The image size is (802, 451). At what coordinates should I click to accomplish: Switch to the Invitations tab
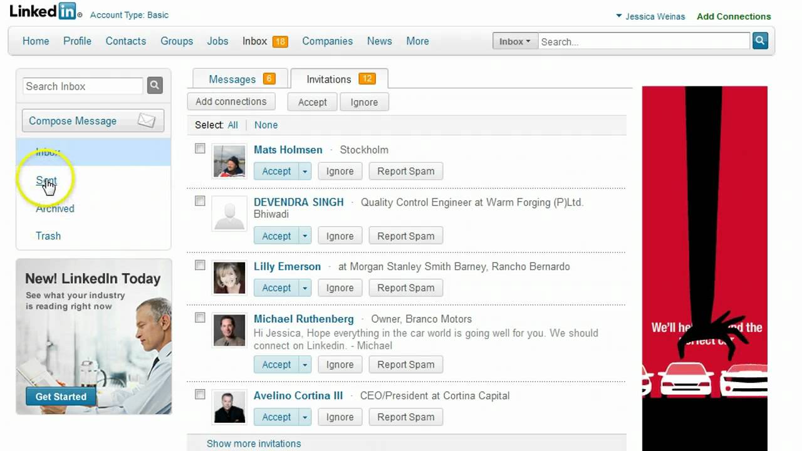click(x=339, y=79)
